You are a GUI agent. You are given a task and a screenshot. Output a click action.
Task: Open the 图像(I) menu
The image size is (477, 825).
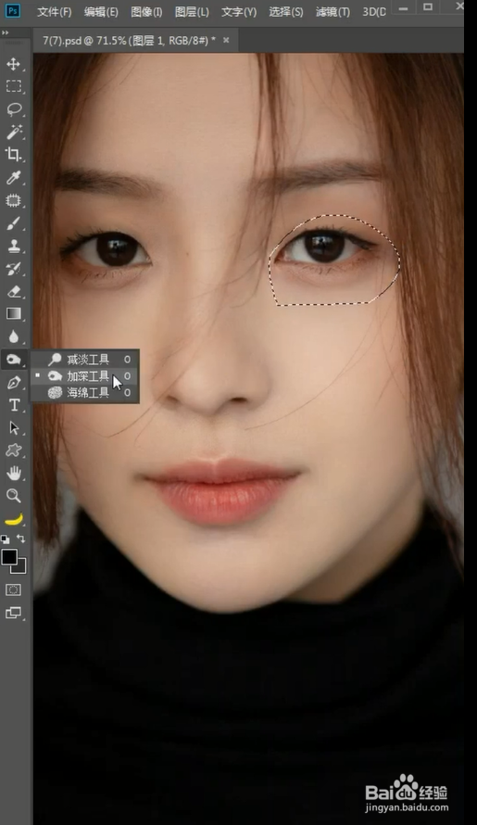click(146, 11)
